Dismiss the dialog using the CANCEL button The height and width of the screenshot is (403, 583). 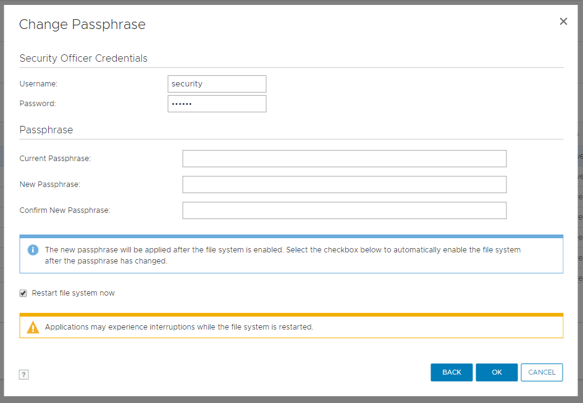point(542,372)
